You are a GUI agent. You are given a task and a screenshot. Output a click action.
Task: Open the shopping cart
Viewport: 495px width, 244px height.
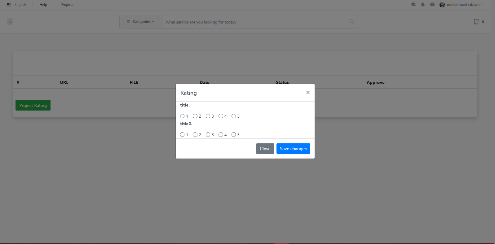476,22
